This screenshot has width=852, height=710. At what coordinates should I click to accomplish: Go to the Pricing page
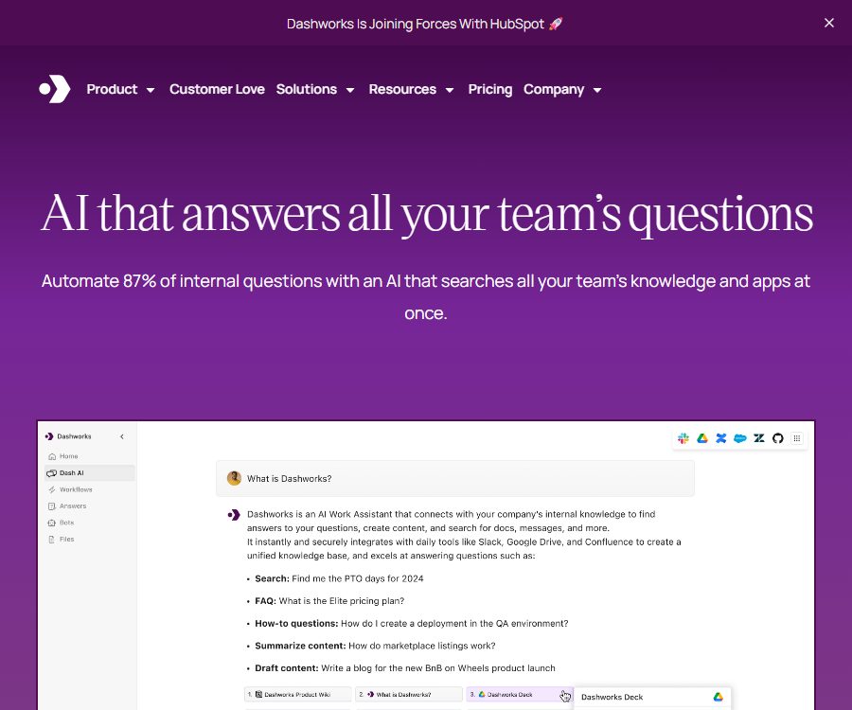point(490,89)
